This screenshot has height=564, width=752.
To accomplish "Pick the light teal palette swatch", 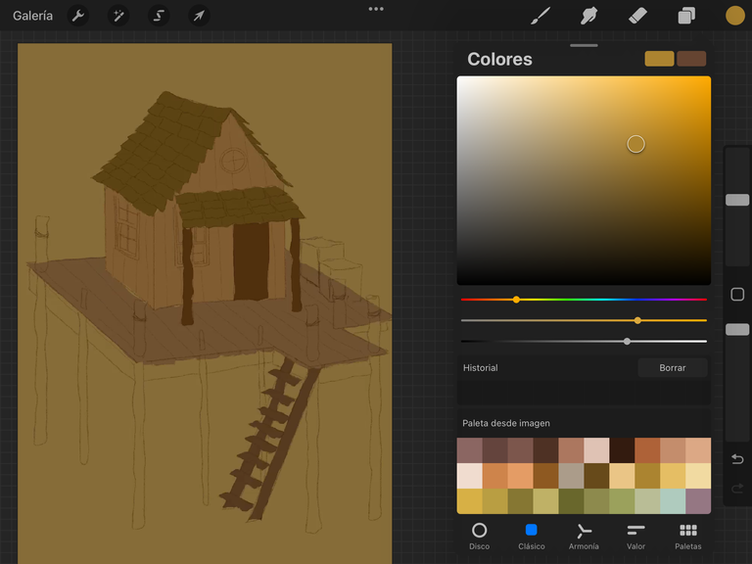I will [673, 501].
